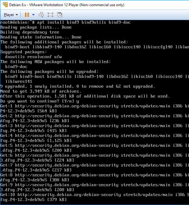Viewport: 189px width, 205px height.
Task: Click the Get:1 security.debian.org URL
Action: pyautogui.click(x=67, y=106)
